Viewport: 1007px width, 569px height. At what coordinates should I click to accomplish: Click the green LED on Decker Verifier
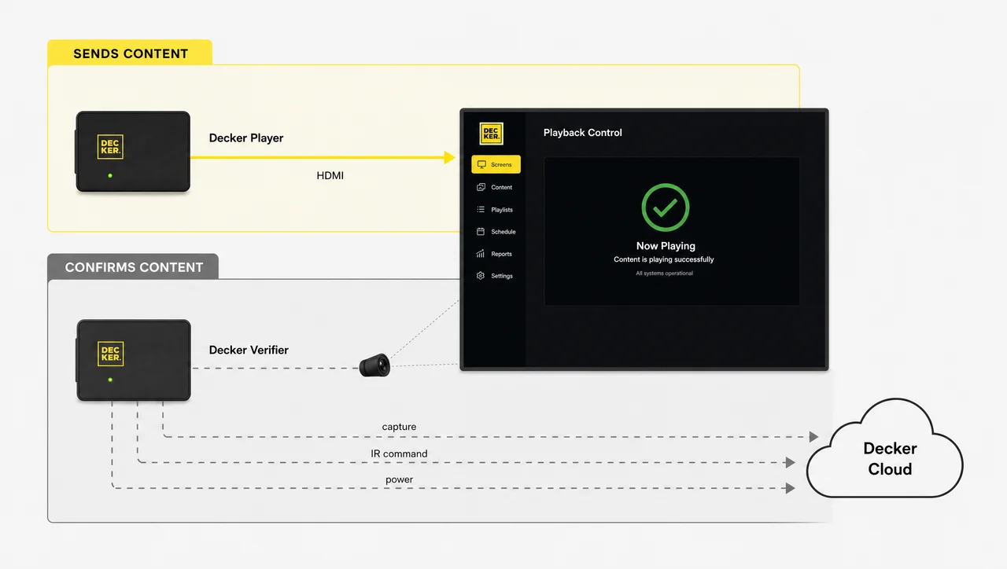point(110,380)
